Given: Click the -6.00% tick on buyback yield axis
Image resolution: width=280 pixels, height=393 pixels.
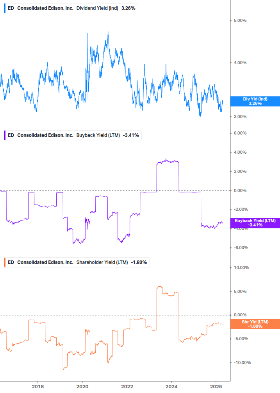Looking at the screenshot, I should (241, 248).
